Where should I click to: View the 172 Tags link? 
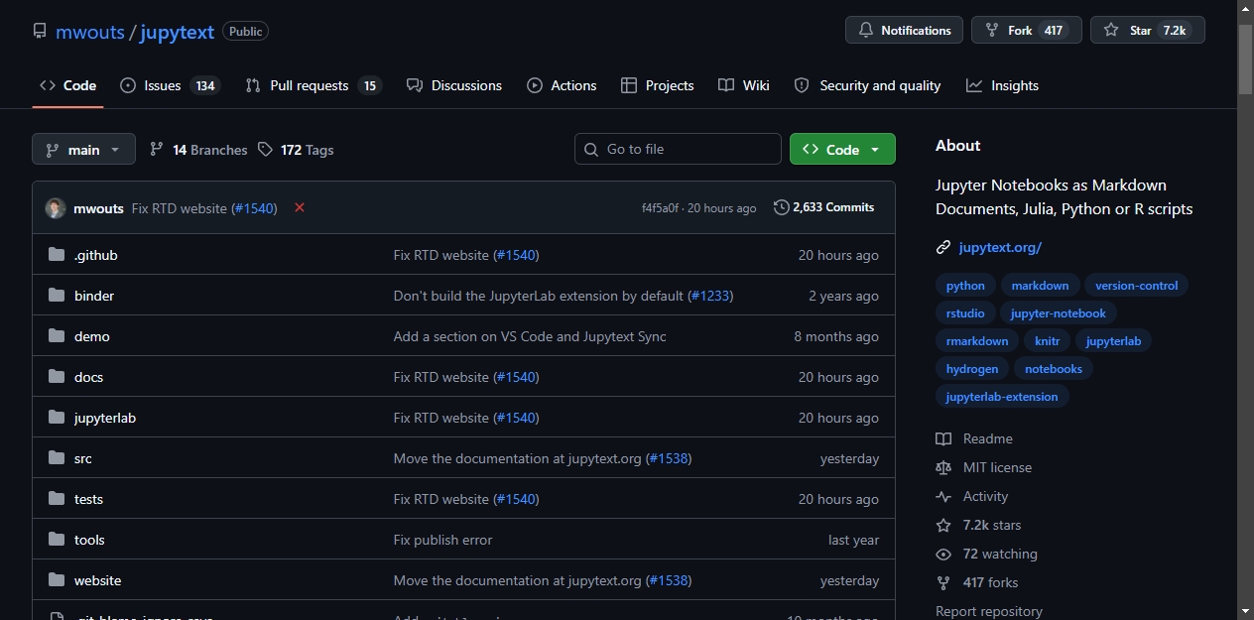pyautogui.click(x=296, y=150)
